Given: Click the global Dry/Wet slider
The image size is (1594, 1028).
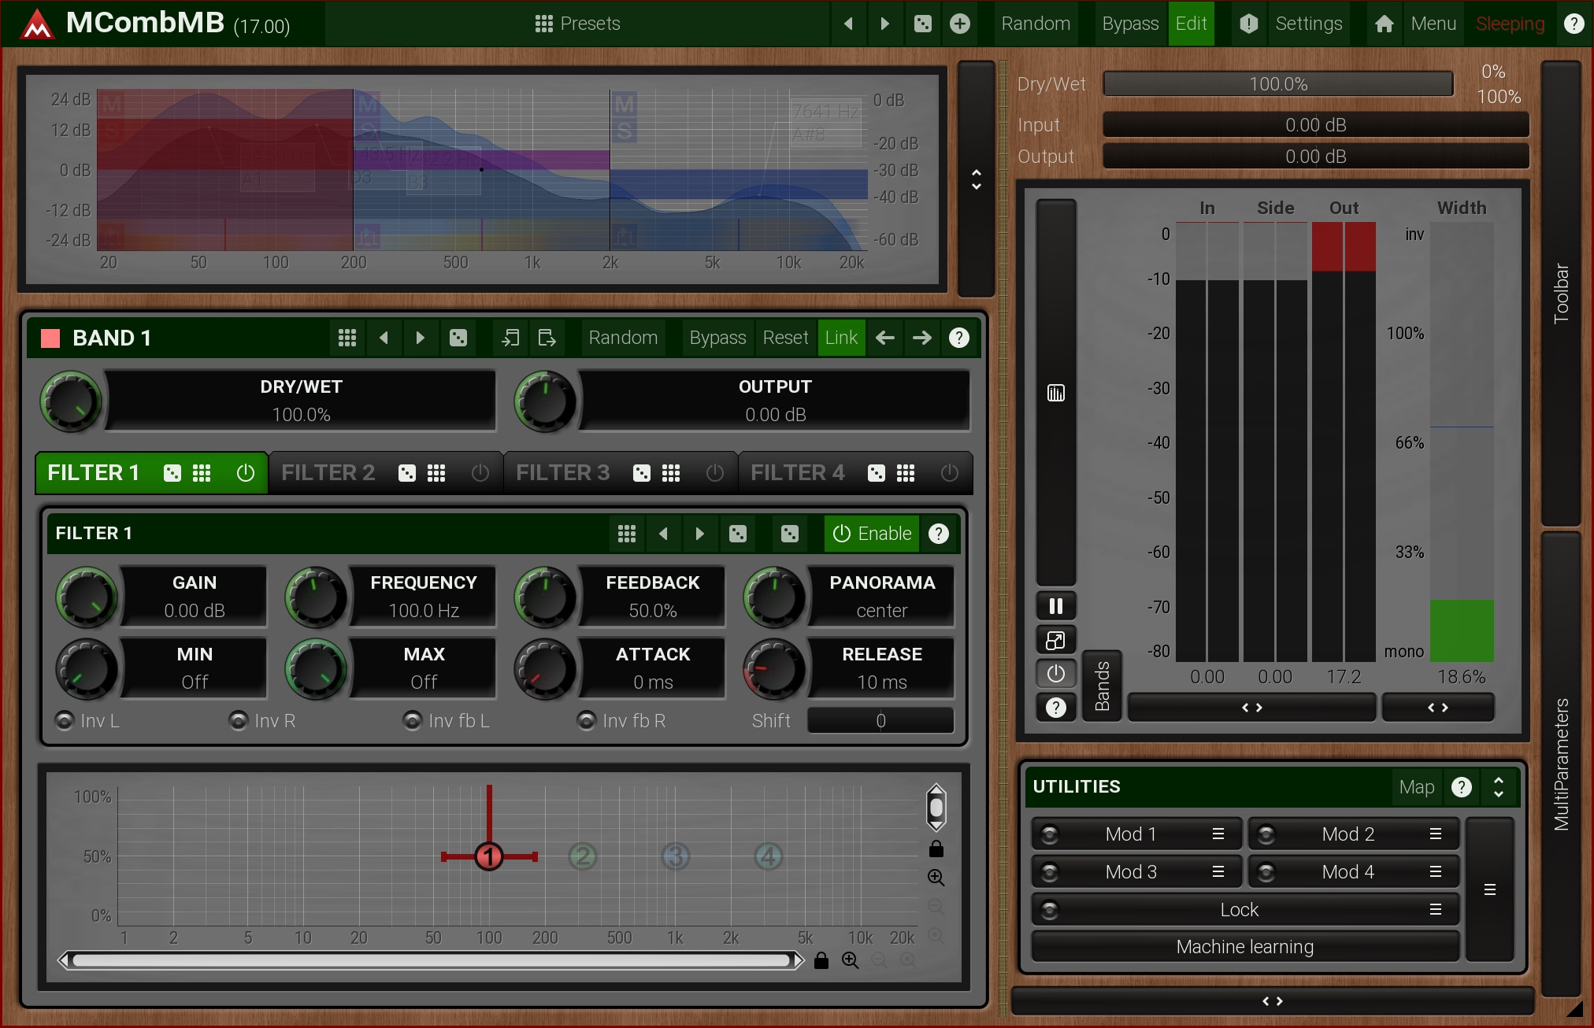Looking at the screenshot, I should coord(1277,84).
